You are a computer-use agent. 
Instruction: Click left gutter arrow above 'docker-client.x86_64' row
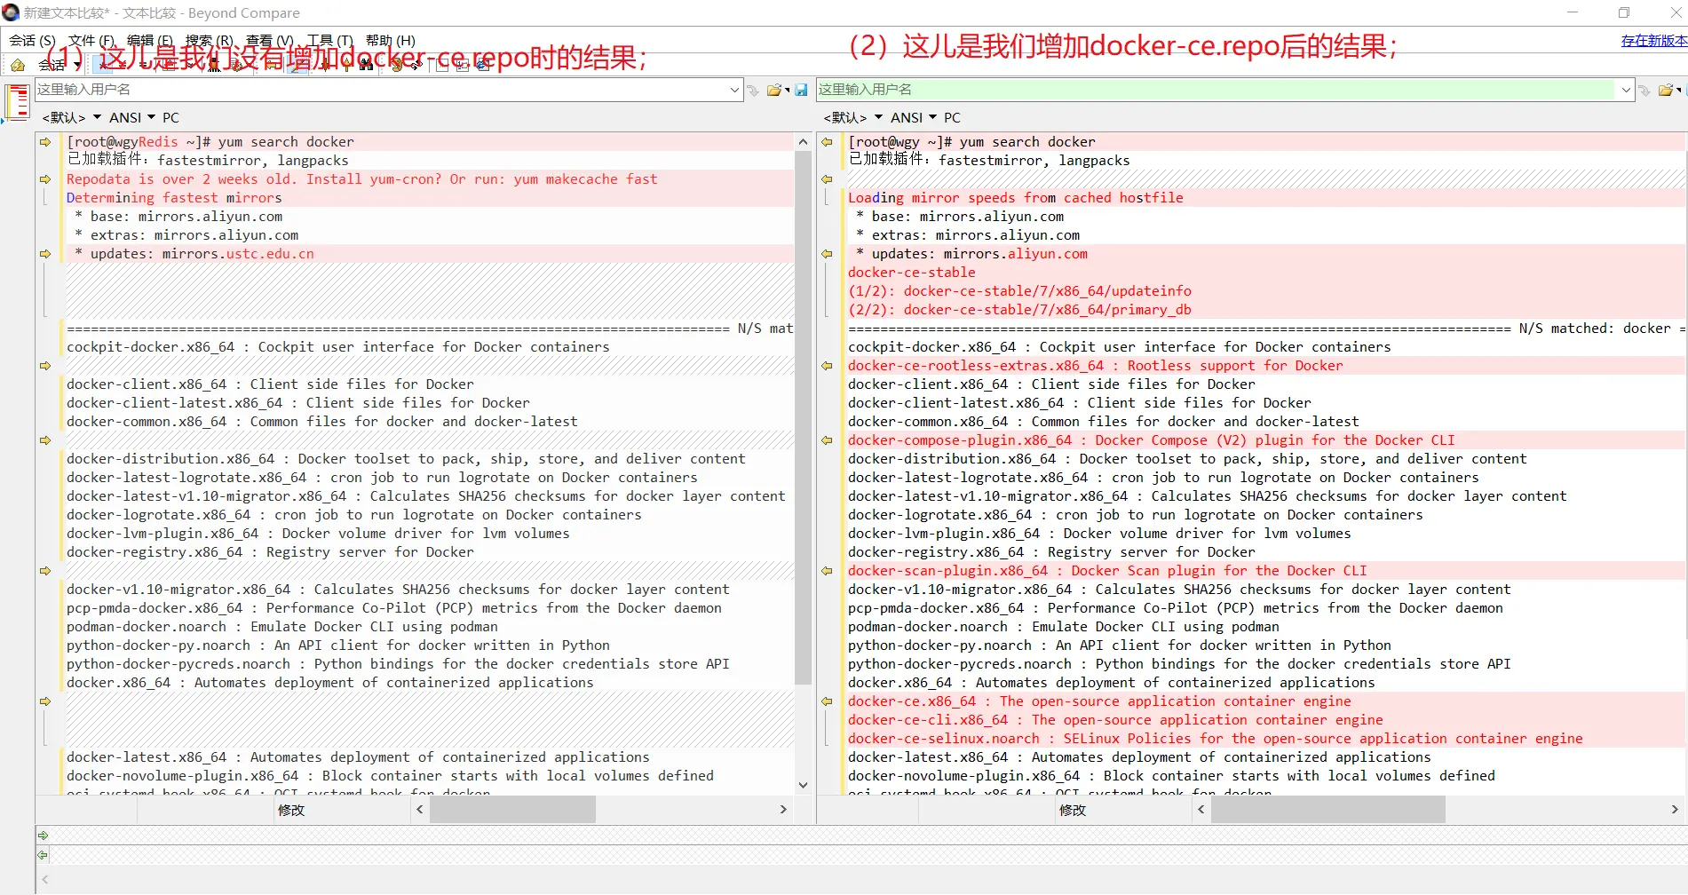click(x=45, y=366)
